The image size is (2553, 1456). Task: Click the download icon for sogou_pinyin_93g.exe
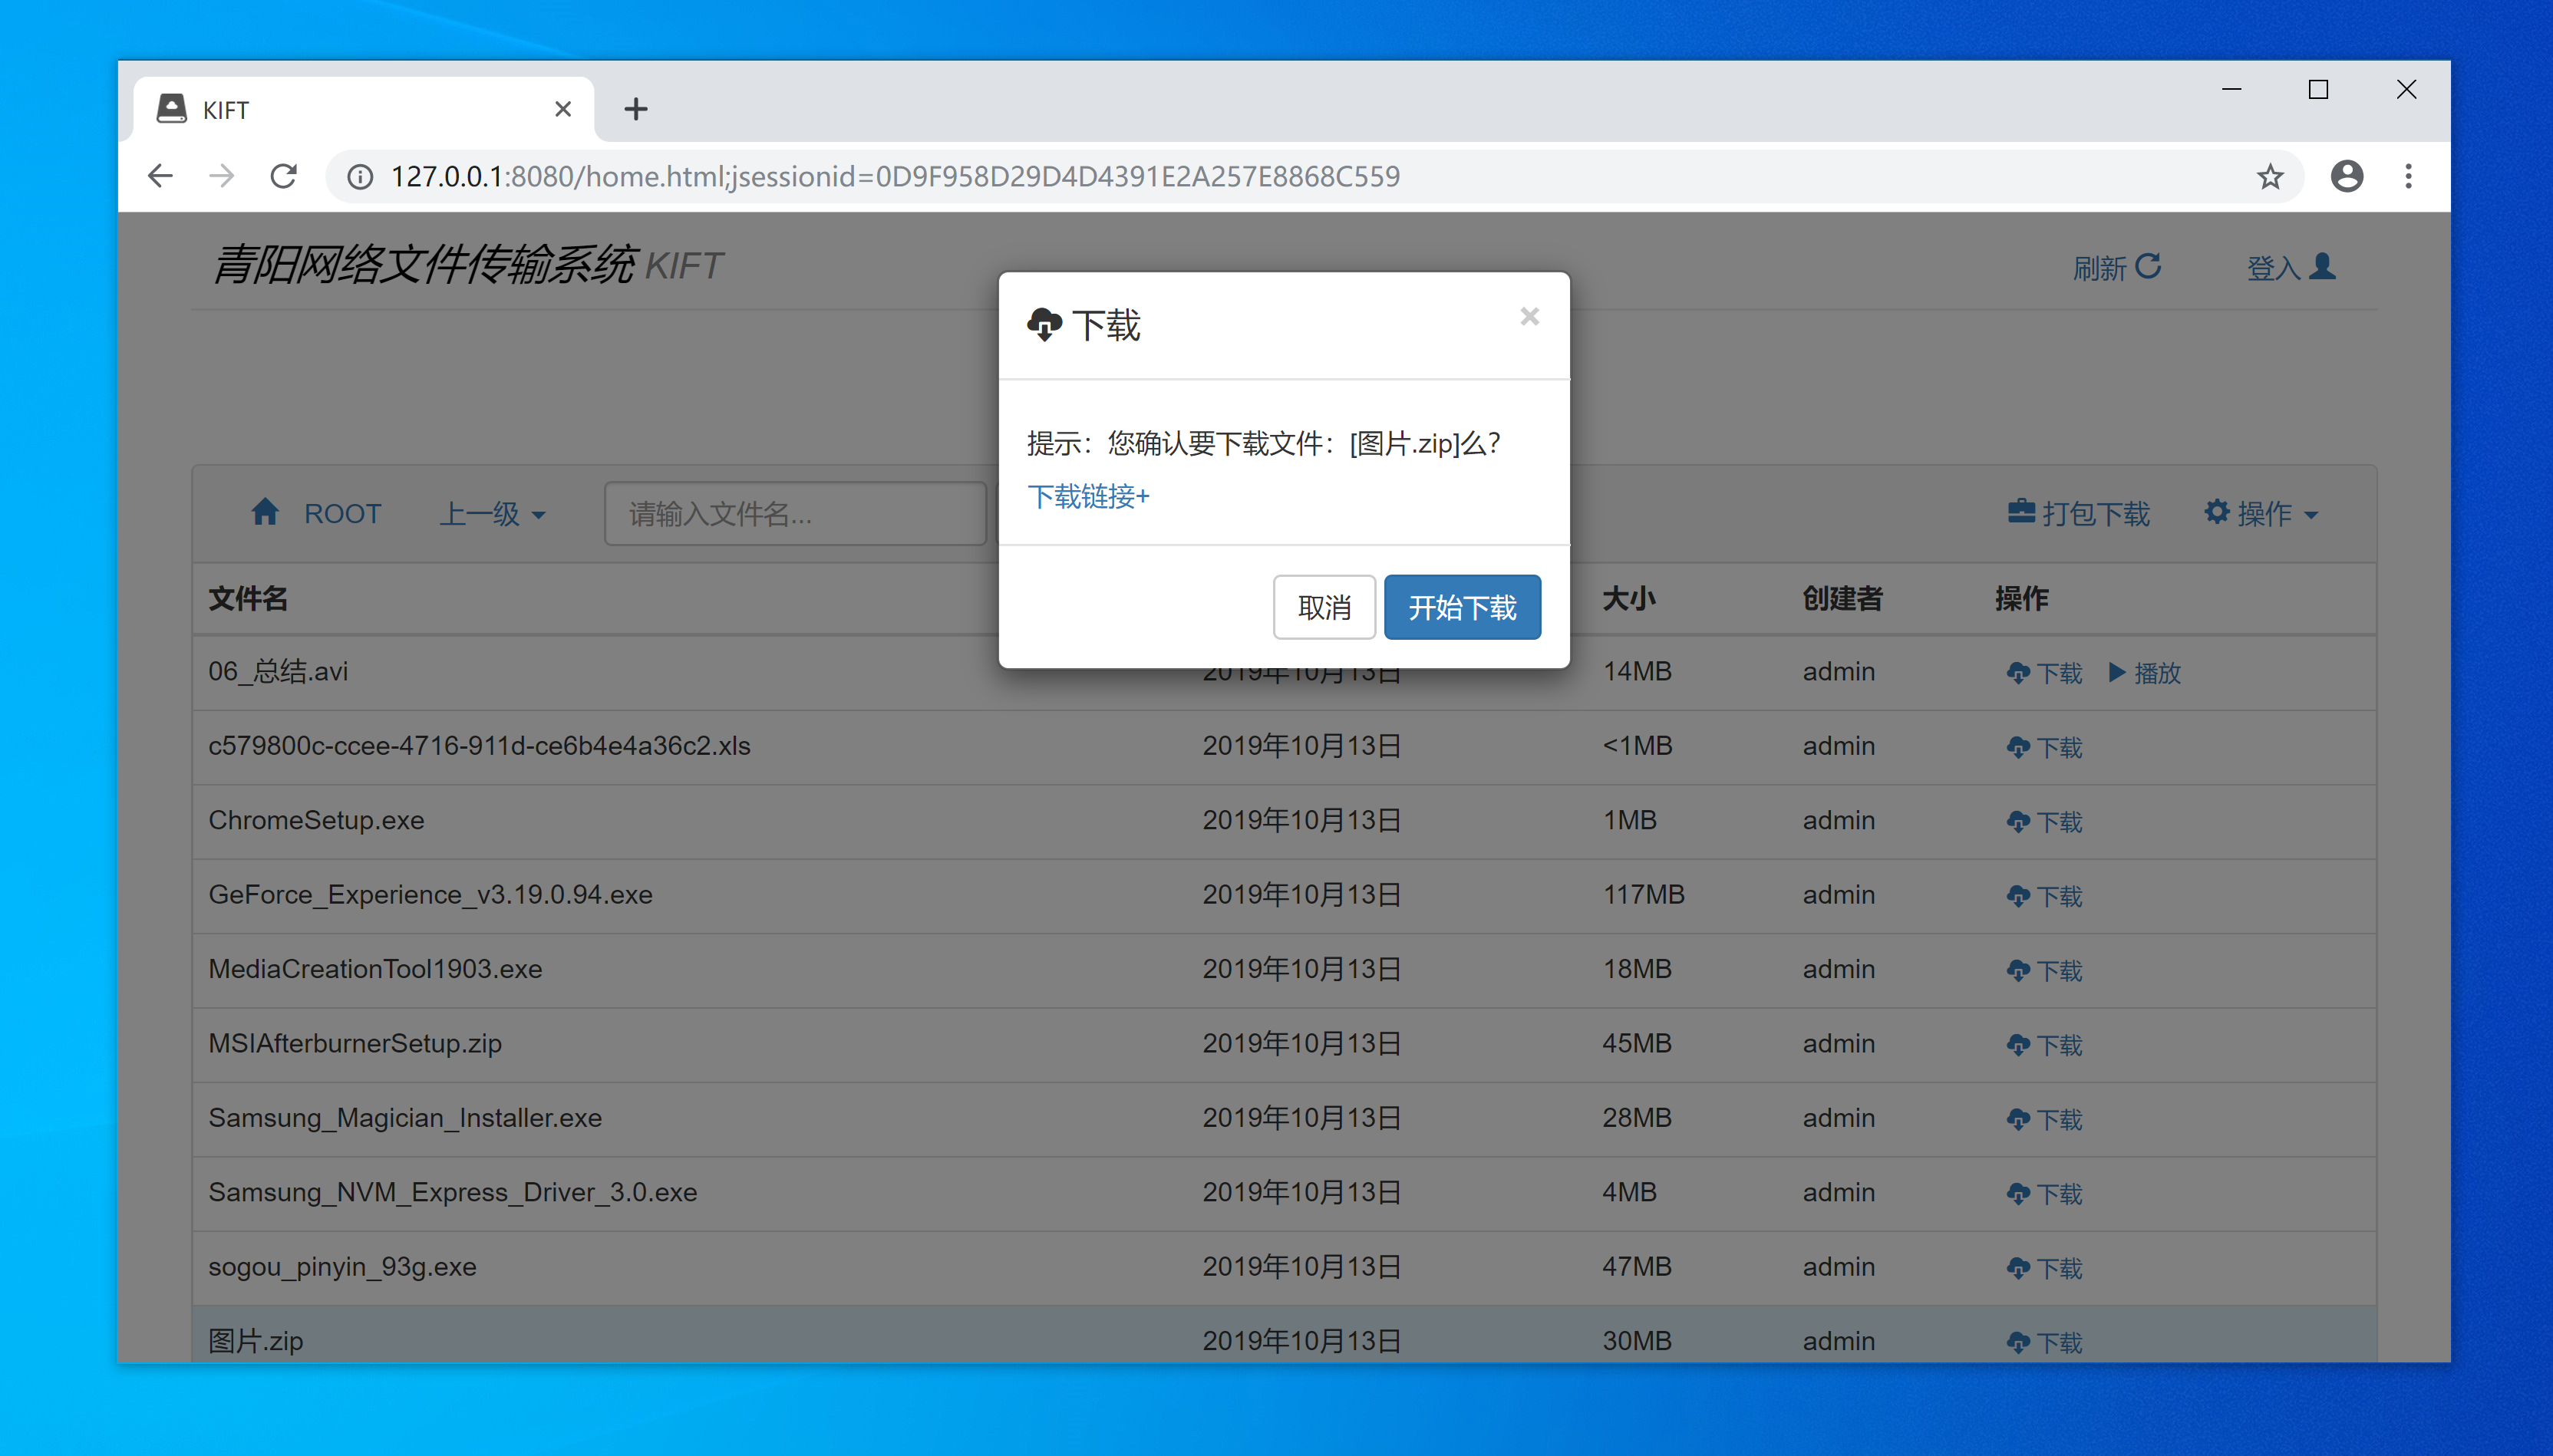tap(2019, 1267)
